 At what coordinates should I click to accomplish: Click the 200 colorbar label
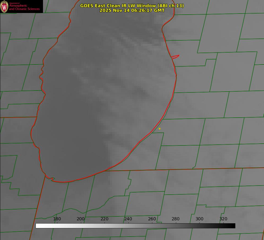(81, 219)
